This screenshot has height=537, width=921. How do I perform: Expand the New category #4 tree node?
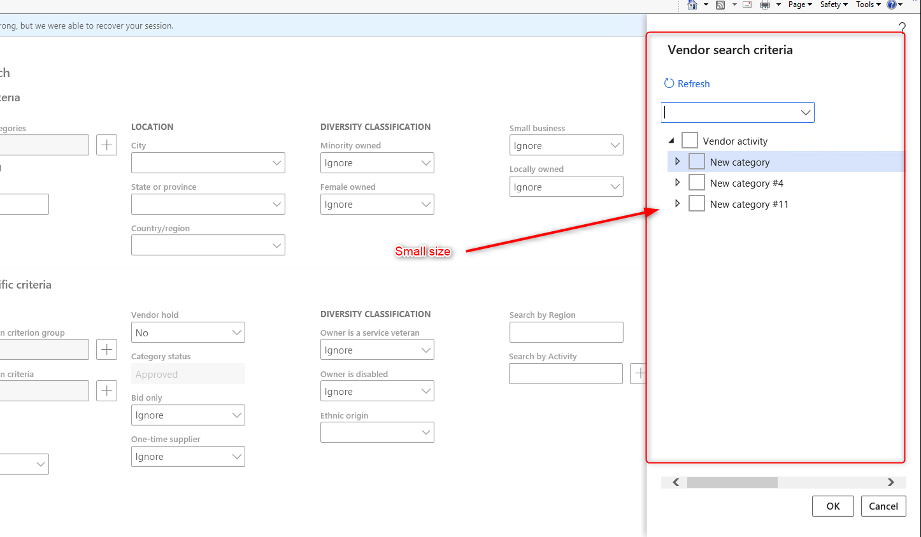click(677, 182)
